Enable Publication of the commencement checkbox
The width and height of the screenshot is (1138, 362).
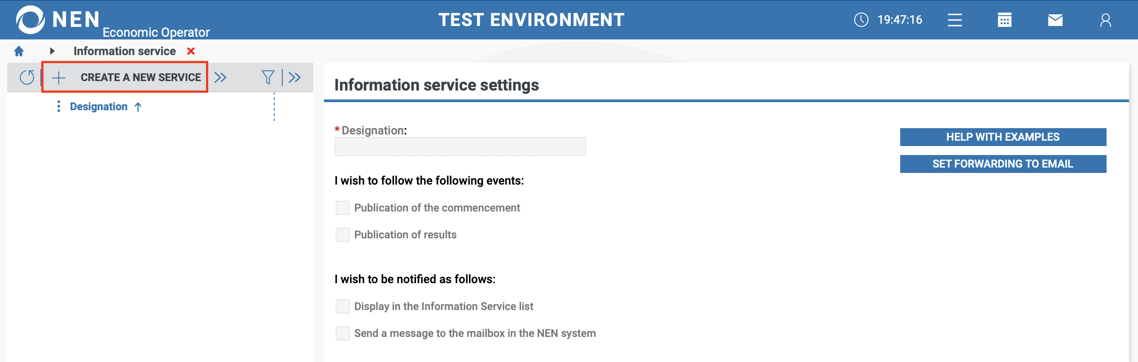coord(343,208)
